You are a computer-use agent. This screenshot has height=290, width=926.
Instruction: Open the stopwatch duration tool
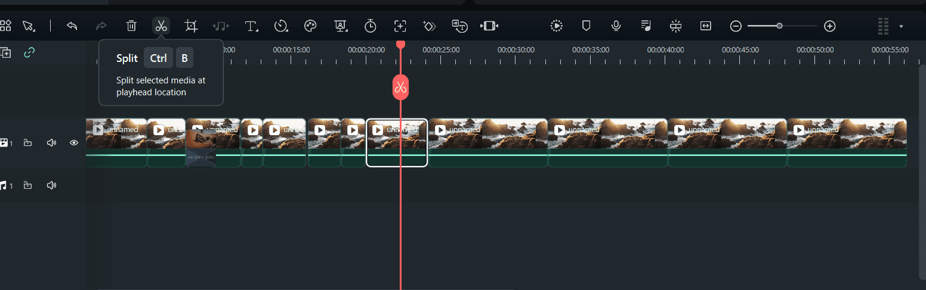pos(371,26)
